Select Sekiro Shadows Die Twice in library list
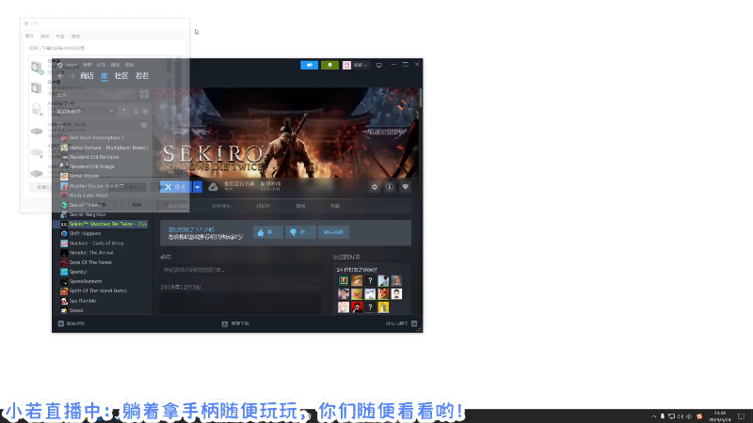This screenshot has width=753, height=423. [104, 224]
